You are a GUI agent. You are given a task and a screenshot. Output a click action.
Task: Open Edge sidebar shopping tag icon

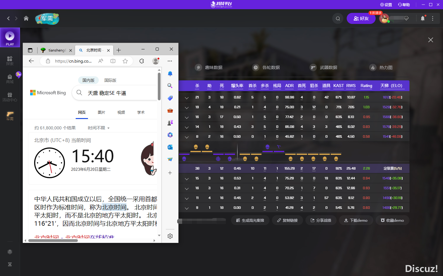pos(170,98)
